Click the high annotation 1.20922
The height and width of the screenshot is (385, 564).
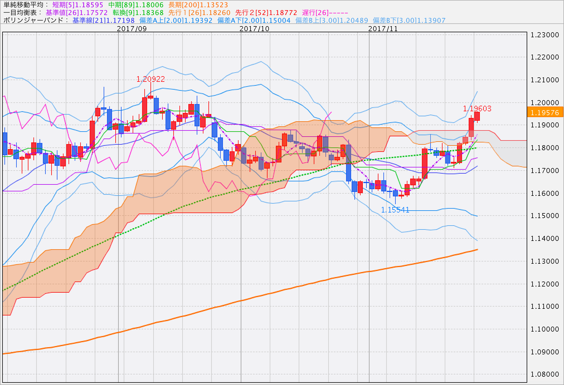click(150, 79)
